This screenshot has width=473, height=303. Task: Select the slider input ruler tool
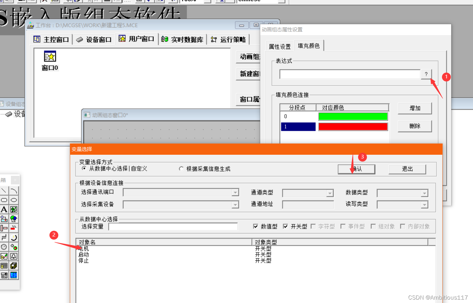4,228
